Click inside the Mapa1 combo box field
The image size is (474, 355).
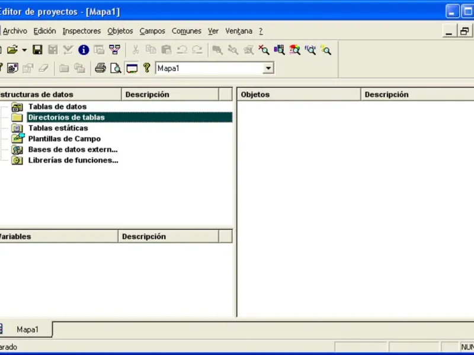209,68
